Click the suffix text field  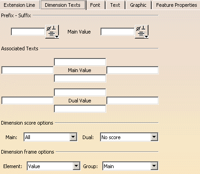pos(118,32)
